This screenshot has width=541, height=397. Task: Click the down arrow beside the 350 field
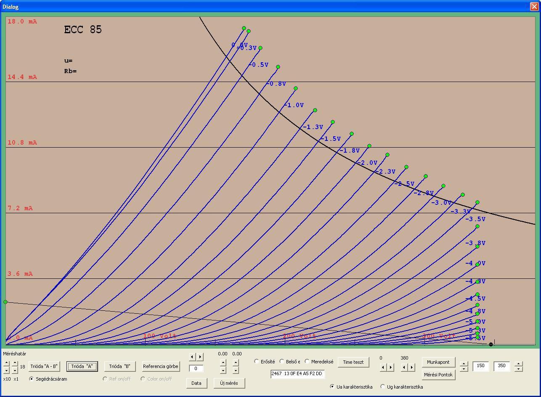coord(518,369)
